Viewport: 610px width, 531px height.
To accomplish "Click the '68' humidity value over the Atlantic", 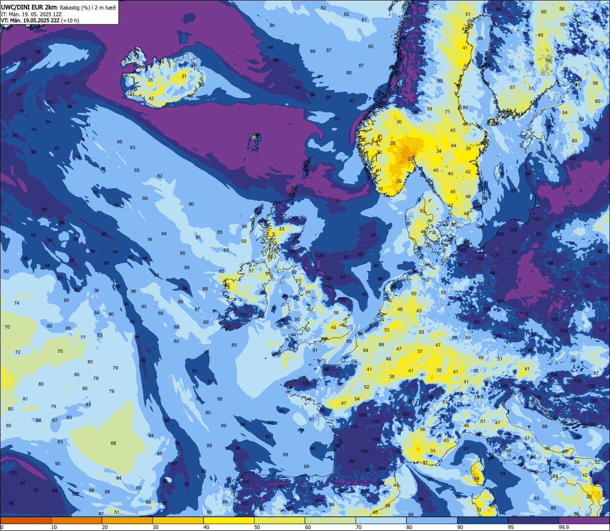I will click(113, 443).
